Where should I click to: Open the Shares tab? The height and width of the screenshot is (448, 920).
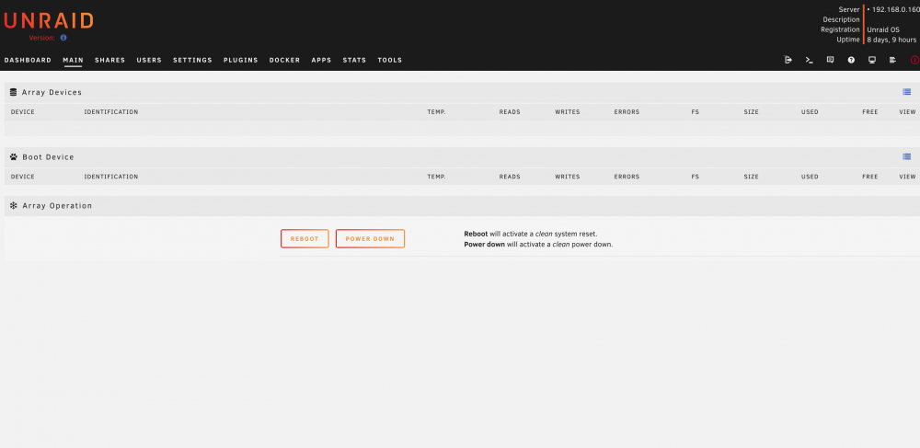(109, 61)
